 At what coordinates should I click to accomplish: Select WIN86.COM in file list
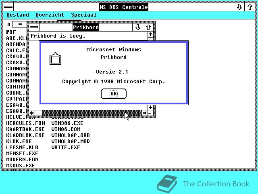[x=66, y=129]
